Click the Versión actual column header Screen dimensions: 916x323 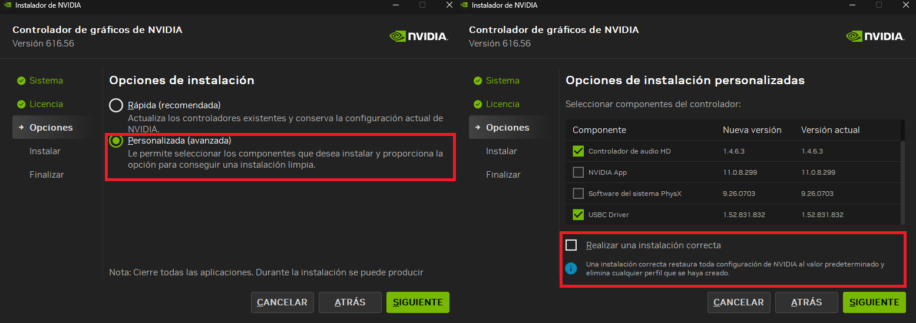point(831,130)
